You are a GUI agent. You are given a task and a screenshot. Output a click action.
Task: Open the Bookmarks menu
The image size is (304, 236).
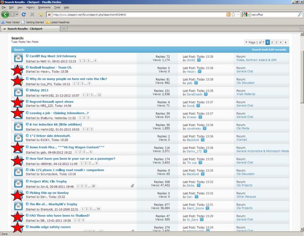(x=44, y=7)
